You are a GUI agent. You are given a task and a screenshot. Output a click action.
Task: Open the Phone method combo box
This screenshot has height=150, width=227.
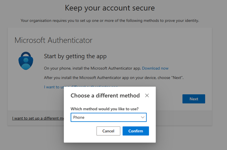109,117
